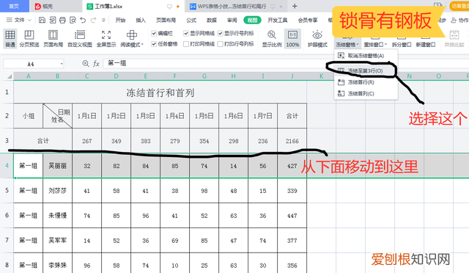Open the 重排窗口 dropdown

tap(375, 45)
